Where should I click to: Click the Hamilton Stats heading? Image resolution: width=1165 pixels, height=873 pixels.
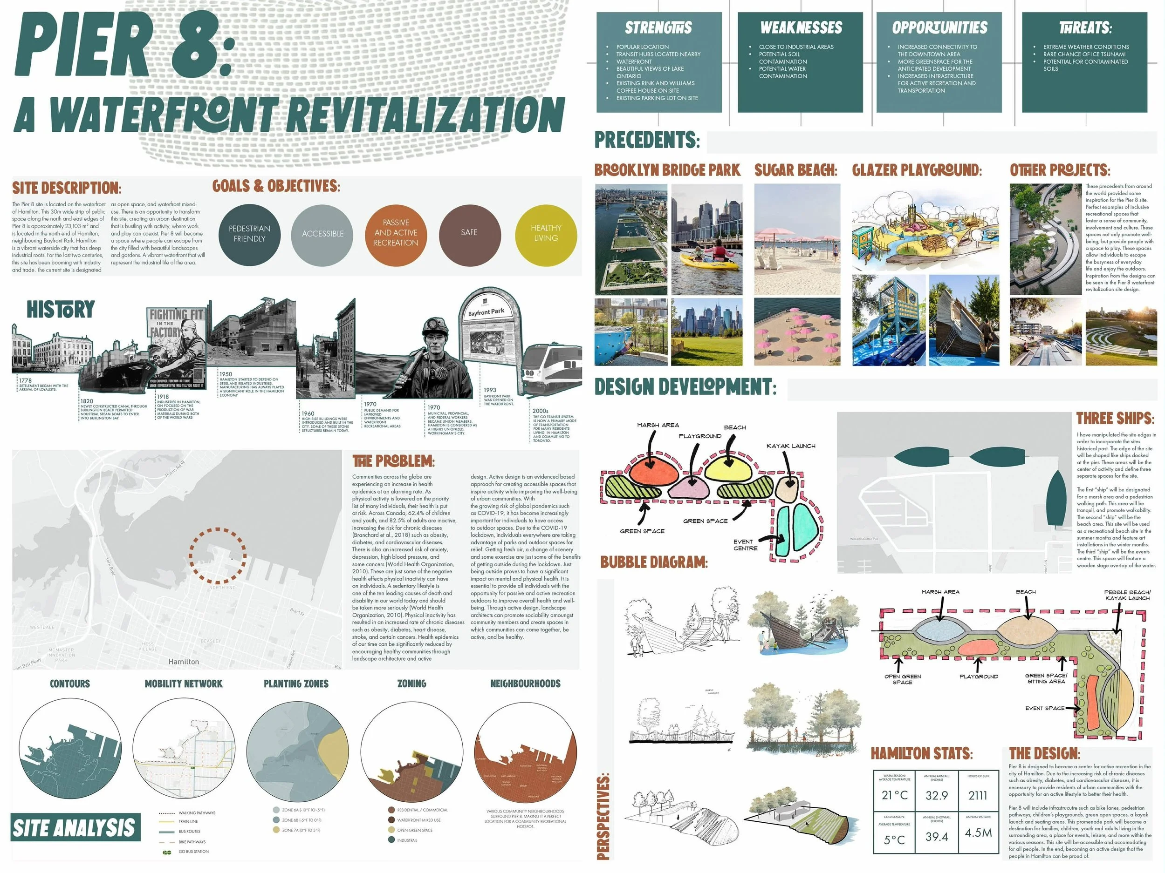(921, 753)
